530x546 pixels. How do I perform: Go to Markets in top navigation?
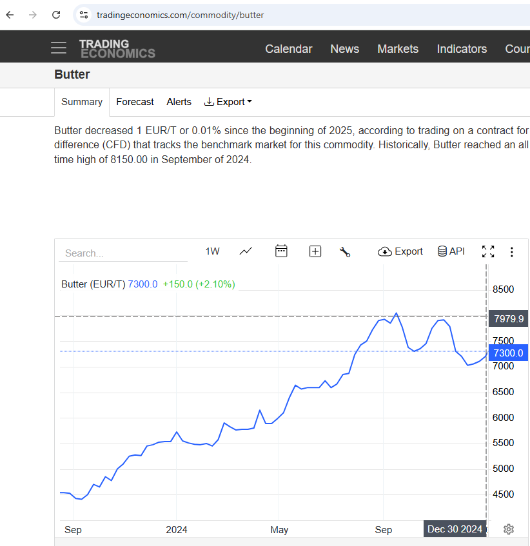(x=398, y=49)
